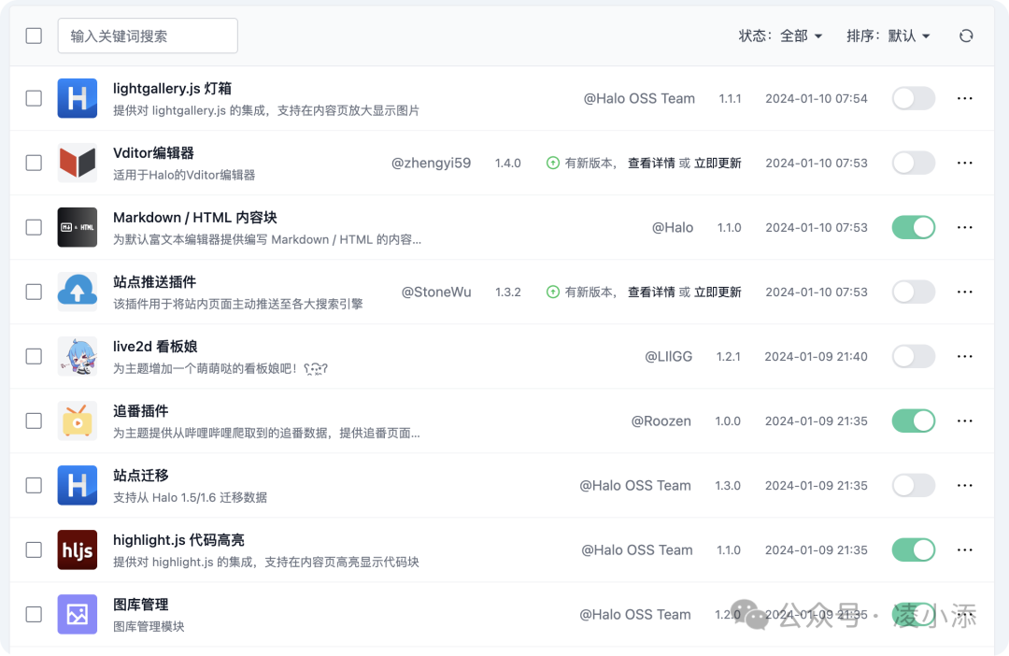The image size is (1009, 656).
Task: Open more options for highlight.js 代码高亮
Action: [964, 549]
